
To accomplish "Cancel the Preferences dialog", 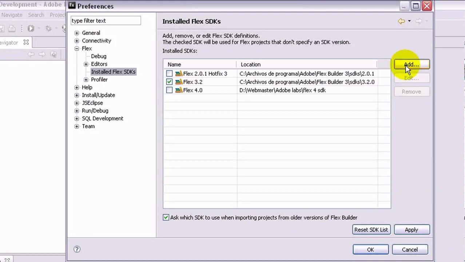I will pyautogui.click(x=410, y=249).
